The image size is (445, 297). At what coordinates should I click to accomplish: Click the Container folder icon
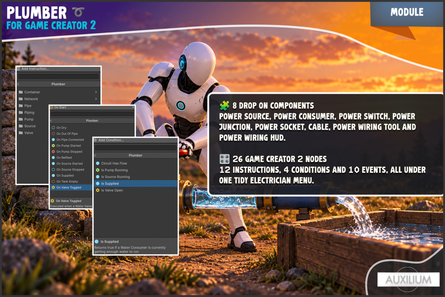[21, 92]
